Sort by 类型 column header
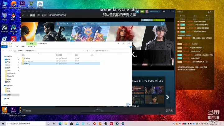The image size is (224, 126). pos(77,55)
